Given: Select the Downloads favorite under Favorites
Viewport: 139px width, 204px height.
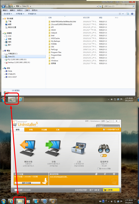Looking at the screenshot, I should tap(8, 22).
